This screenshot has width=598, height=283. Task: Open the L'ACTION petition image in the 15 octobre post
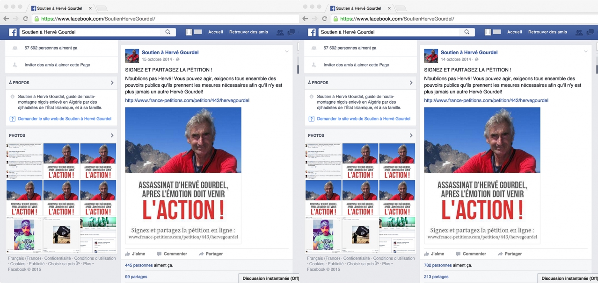(183, 176)
